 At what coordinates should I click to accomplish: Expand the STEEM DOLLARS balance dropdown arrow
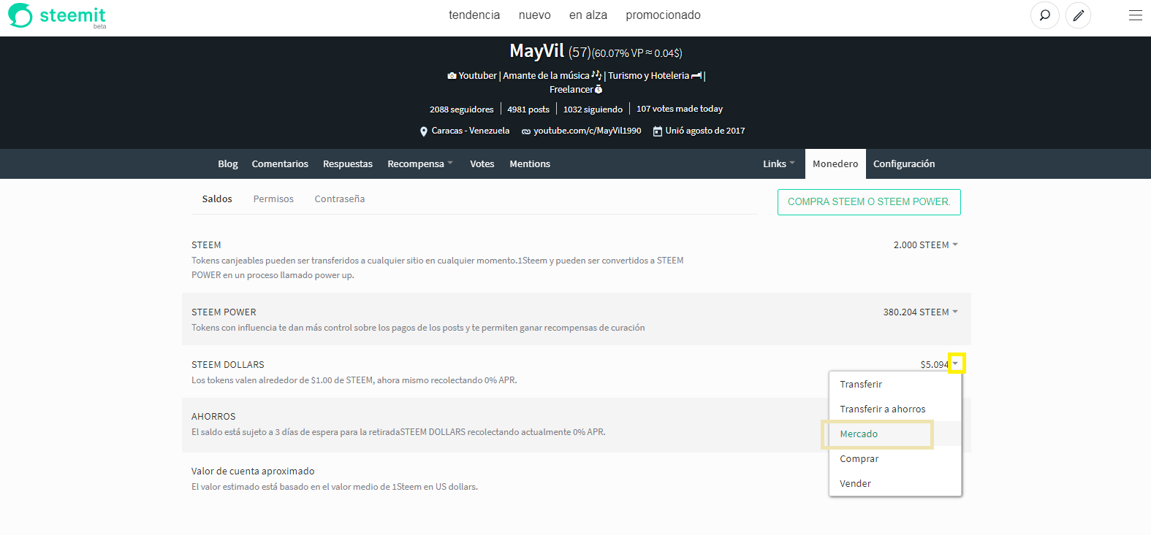[956, 363]
